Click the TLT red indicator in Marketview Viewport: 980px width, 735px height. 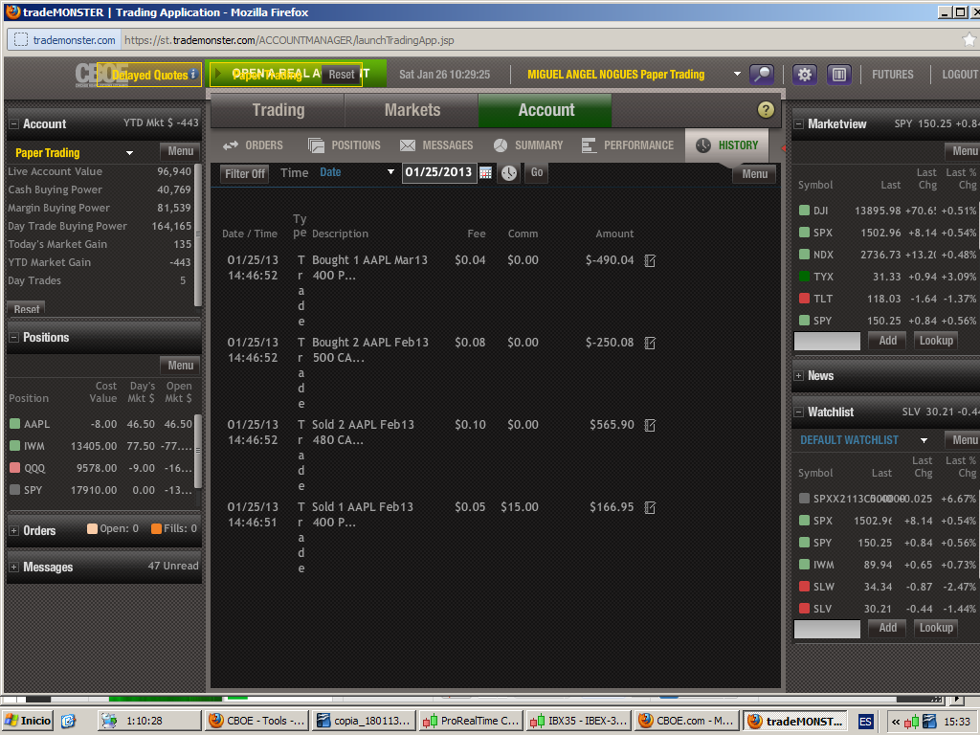(x=804, y=299)
